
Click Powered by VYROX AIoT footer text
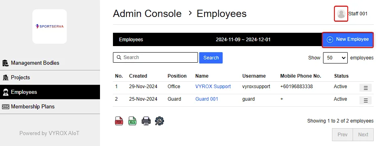coord(49,133)
